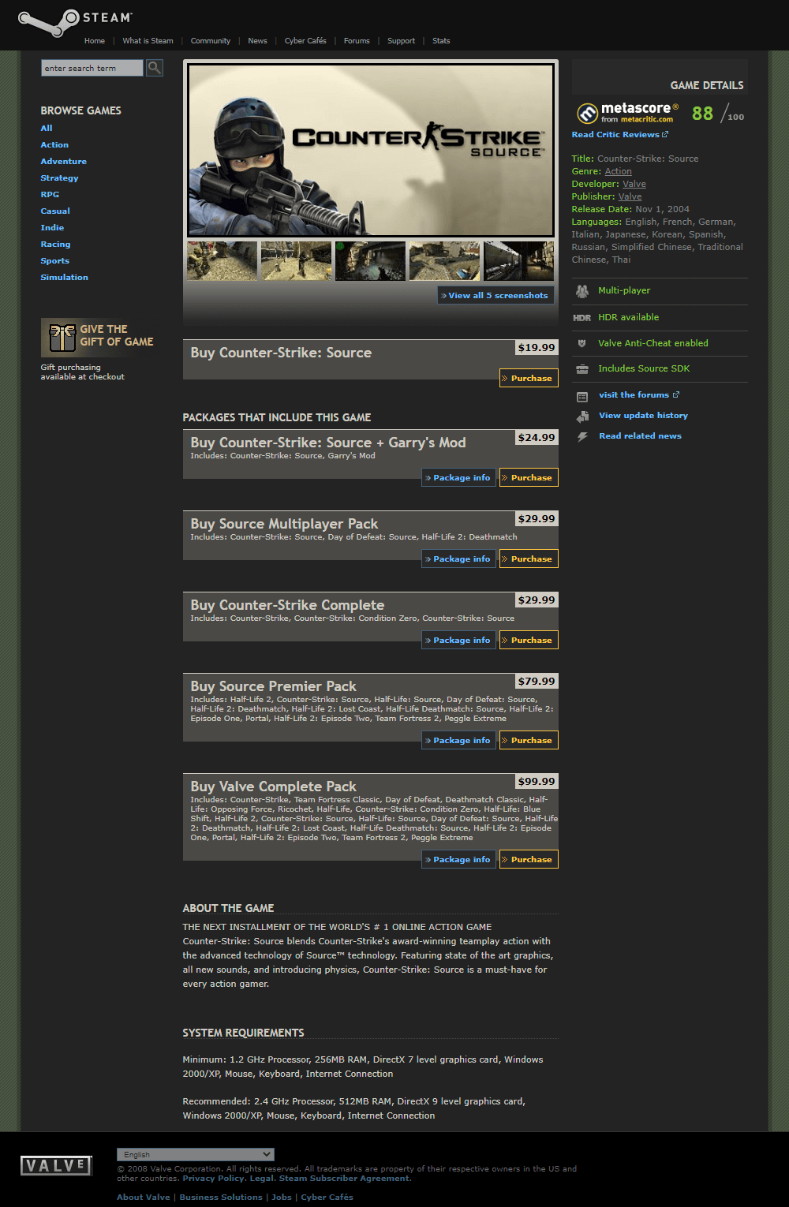Purchase Counter-Strike Complete
Viewport: 789px width, 1207px height.
click(x=529, y=641)
